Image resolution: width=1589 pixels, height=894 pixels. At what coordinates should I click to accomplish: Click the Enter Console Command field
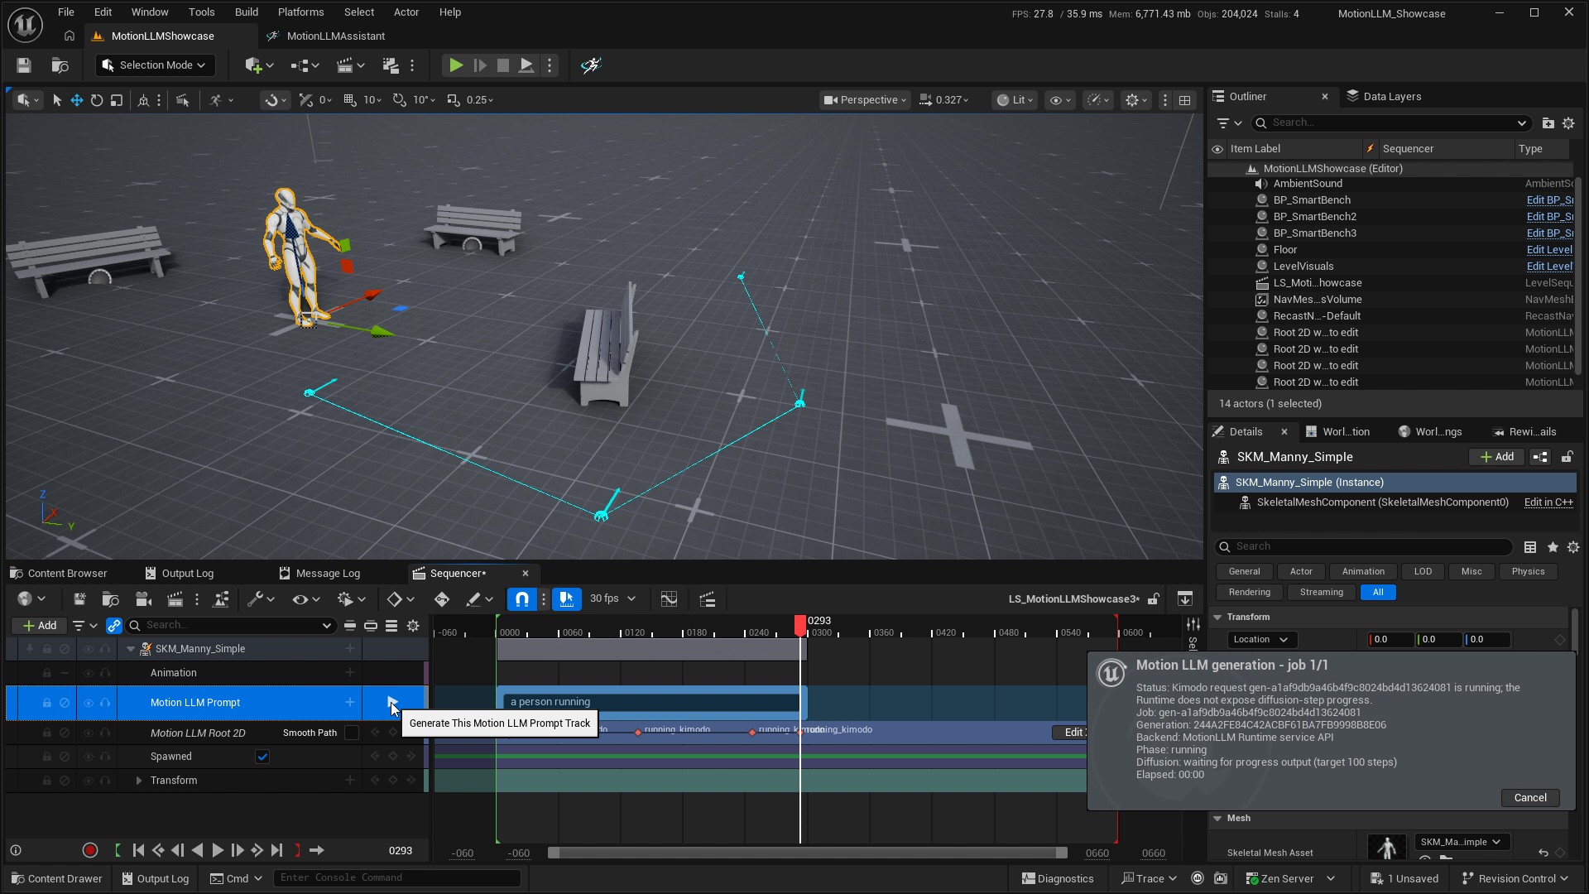click(x=397, y=878)
